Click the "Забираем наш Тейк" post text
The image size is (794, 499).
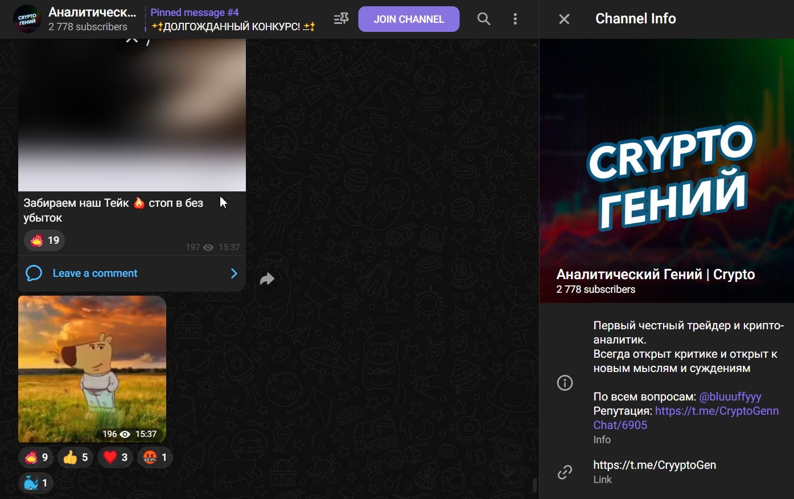click(113, 210)
